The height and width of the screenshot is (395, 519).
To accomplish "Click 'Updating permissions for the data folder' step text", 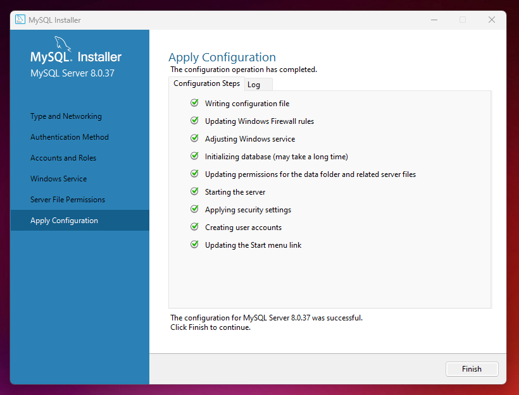I will 310,174.
